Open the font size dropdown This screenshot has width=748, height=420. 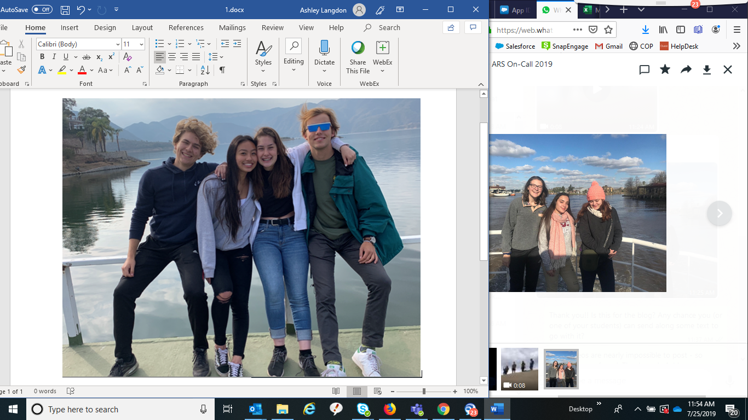[x=141, y=44]
